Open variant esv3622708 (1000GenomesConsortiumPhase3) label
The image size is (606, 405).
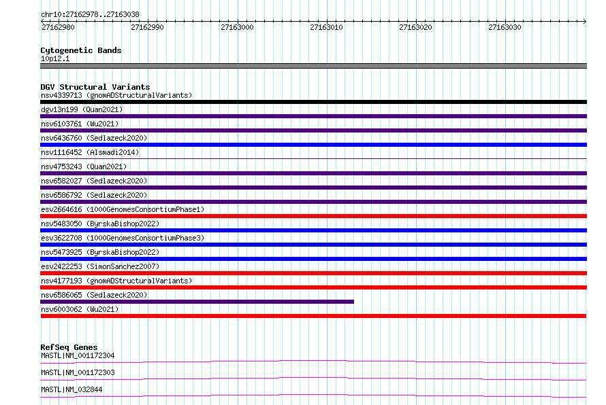(123, 238)
